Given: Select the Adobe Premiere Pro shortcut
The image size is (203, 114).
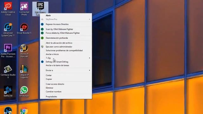Looking at the screenshot, I should click(x=8, y=51).
